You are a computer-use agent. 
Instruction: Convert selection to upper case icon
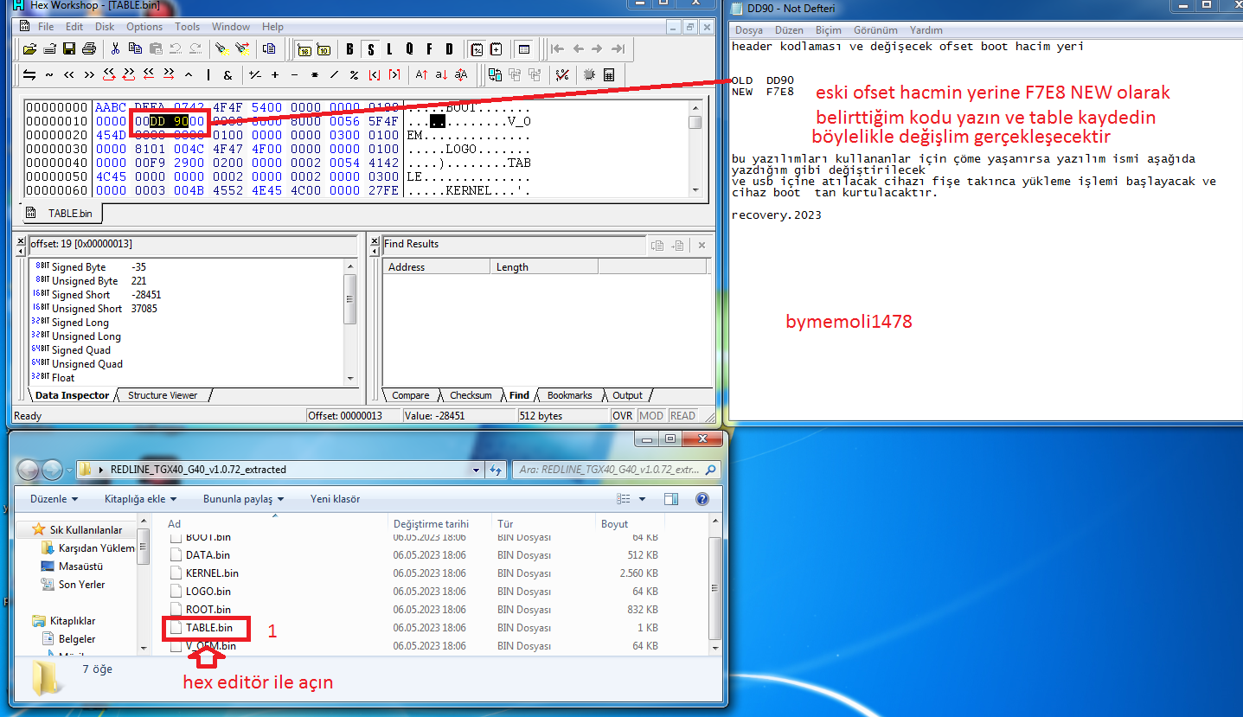(421, 74)
